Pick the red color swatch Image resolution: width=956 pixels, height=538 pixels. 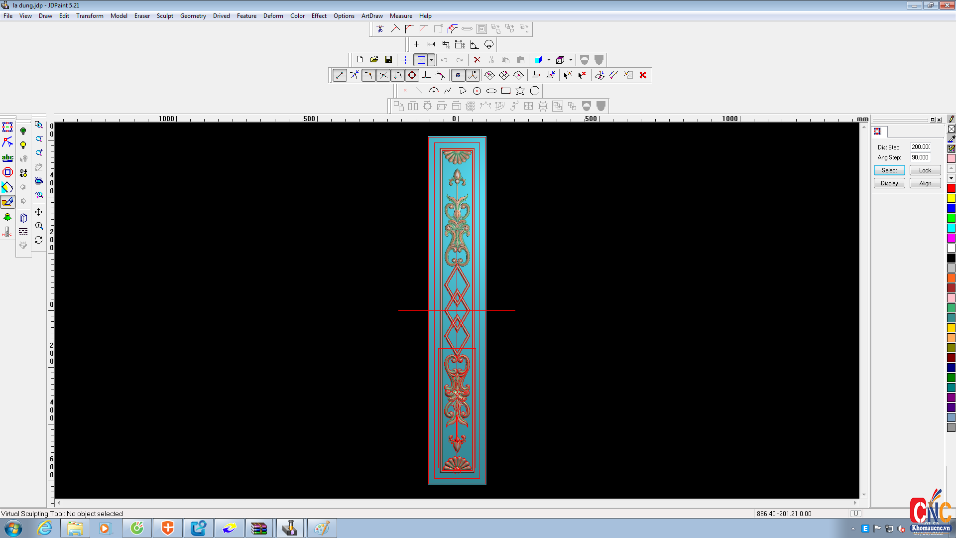point(951,188)
